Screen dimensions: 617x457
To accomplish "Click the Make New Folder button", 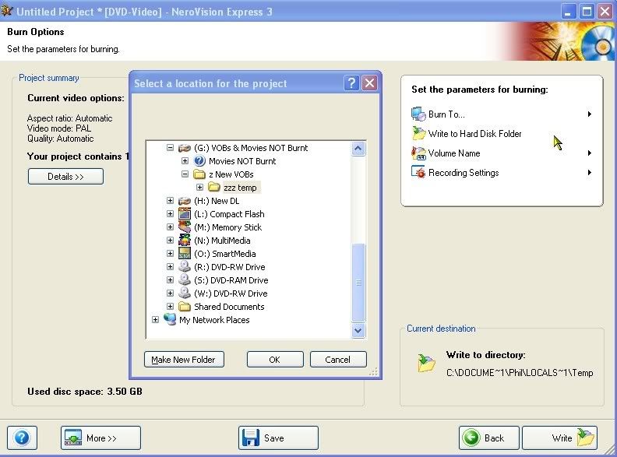I will click(x=184, y=360).
